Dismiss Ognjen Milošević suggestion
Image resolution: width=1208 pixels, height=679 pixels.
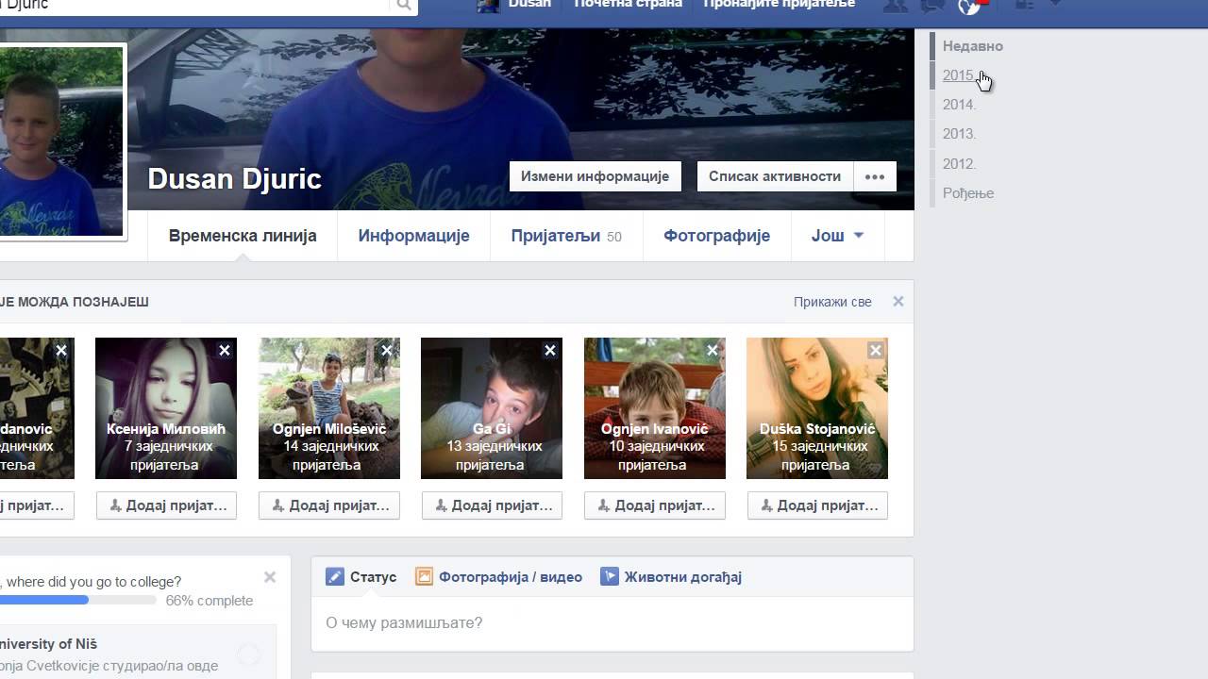click(387, 351)
